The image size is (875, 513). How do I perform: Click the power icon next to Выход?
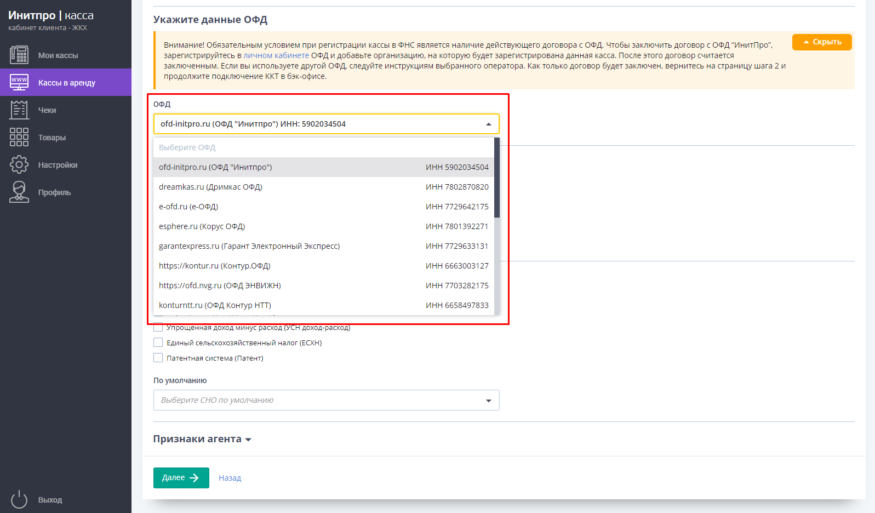click(19, 499)
